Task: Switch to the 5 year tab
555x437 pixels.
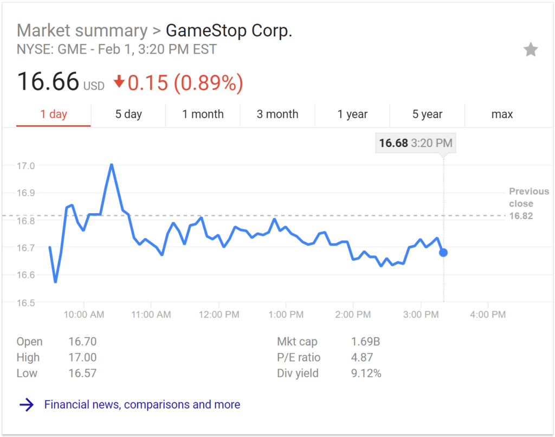Action: click(x=427, y=114)
